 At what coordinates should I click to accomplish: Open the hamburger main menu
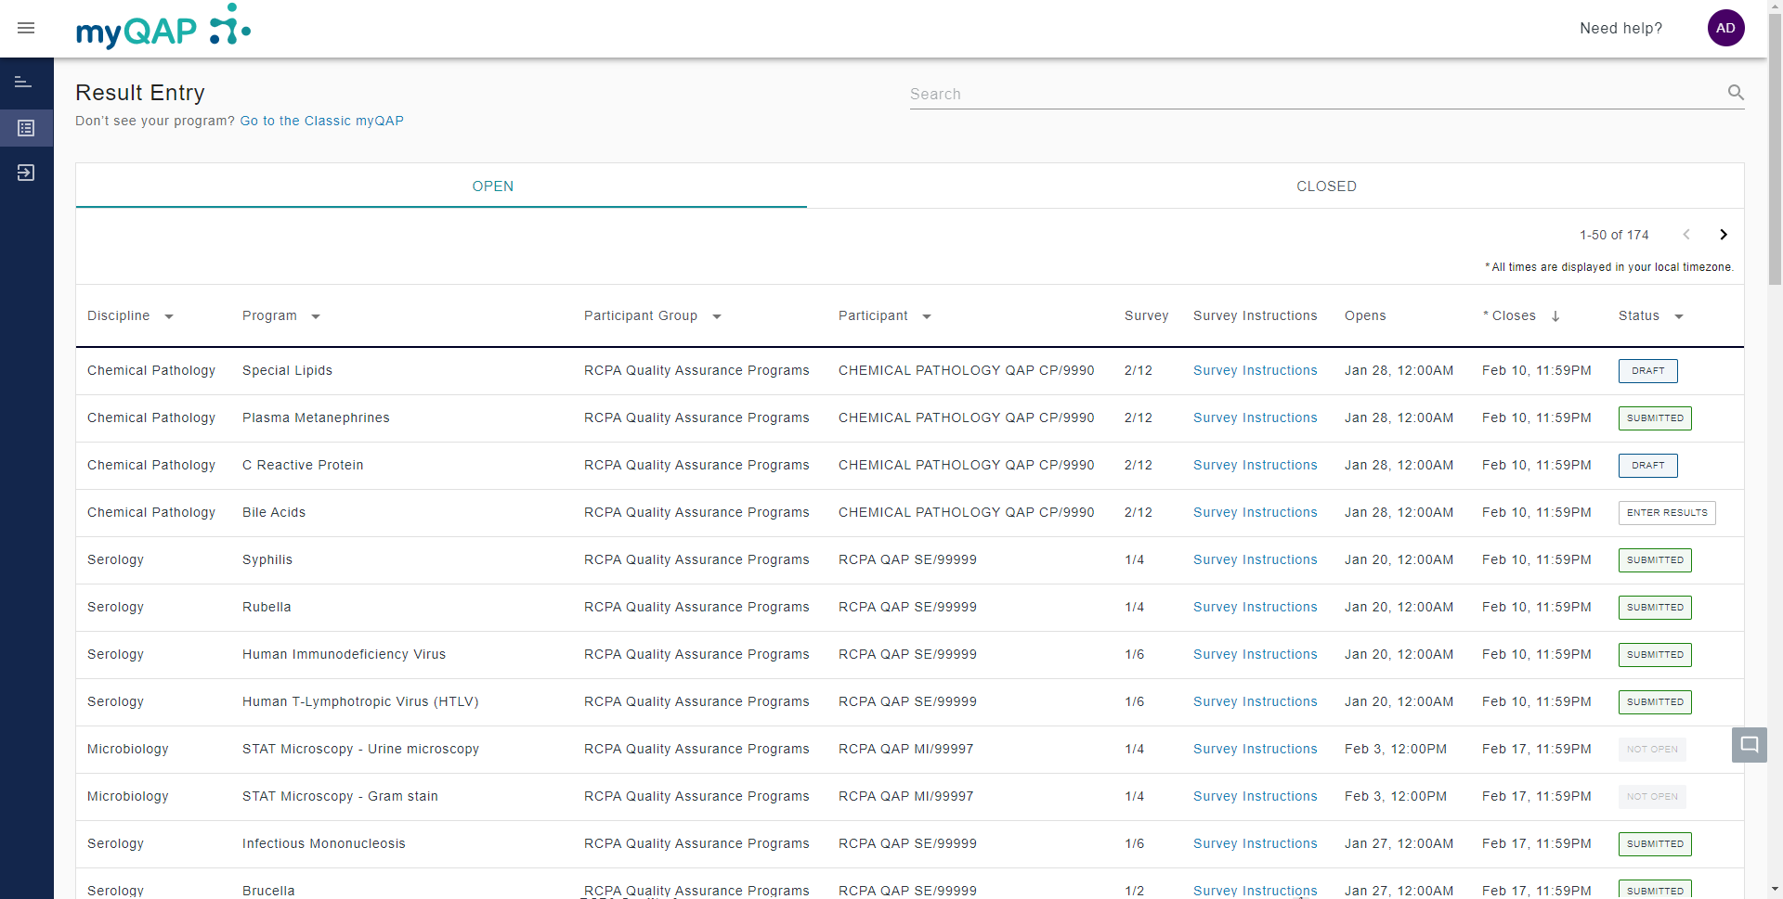[x=26, y=28]
